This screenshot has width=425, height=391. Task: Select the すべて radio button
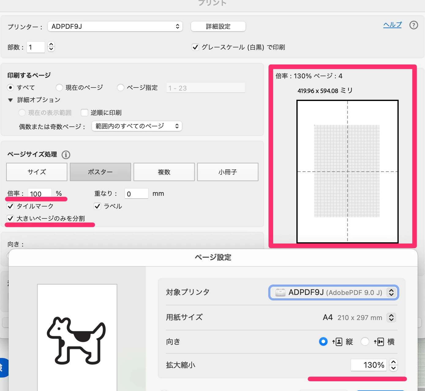click(10, 88)
